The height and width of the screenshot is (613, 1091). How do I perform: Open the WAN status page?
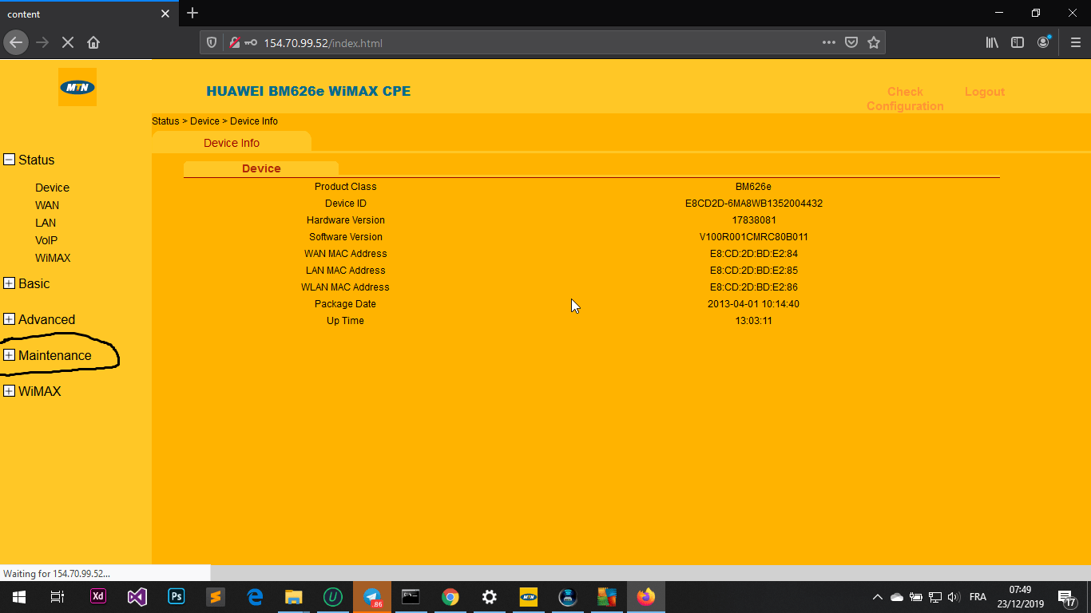coord(47,205)
